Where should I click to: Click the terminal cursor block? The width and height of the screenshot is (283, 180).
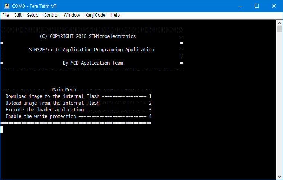click(1, 130)
